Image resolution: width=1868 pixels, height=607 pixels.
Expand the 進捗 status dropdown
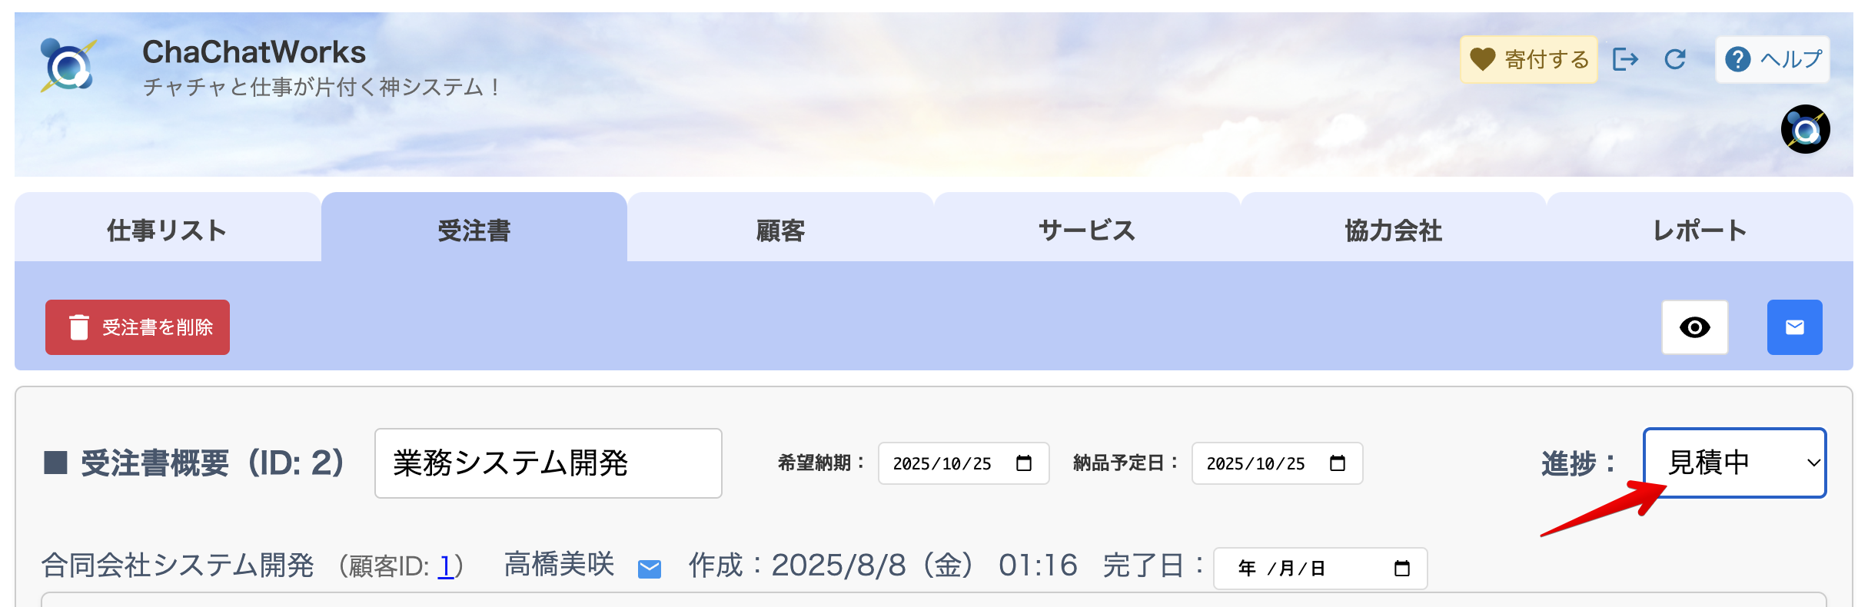coord(1734,463)
